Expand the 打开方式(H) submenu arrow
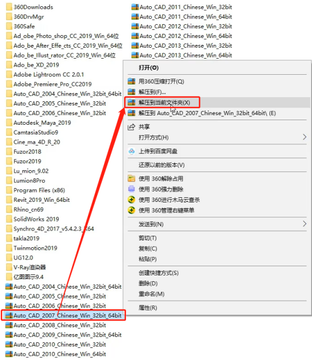The width and height of the screenshot is (312, 360). click(x=305, y=137)
